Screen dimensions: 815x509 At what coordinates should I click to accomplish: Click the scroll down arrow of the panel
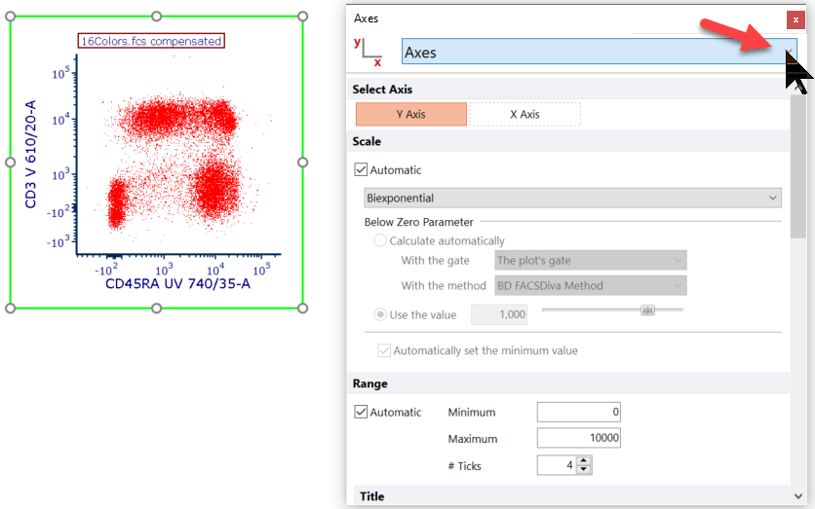point(798,496)
